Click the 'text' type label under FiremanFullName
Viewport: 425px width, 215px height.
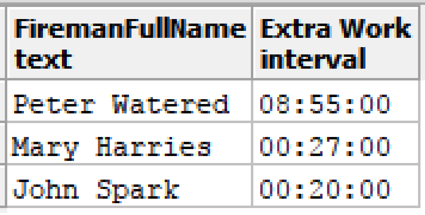pyautogui.click(x=43, y=58)
